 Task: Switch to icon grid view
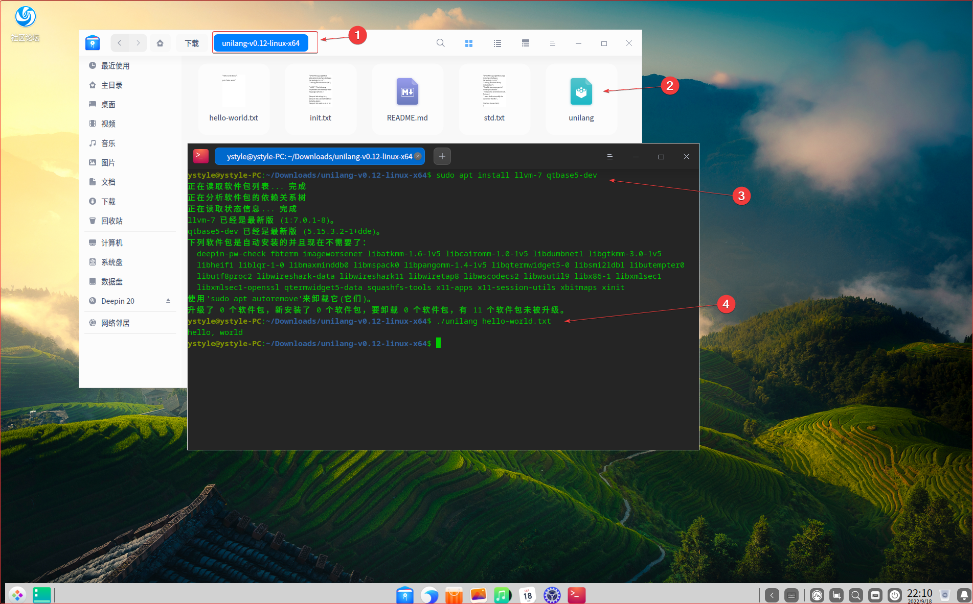coord(469,43)
